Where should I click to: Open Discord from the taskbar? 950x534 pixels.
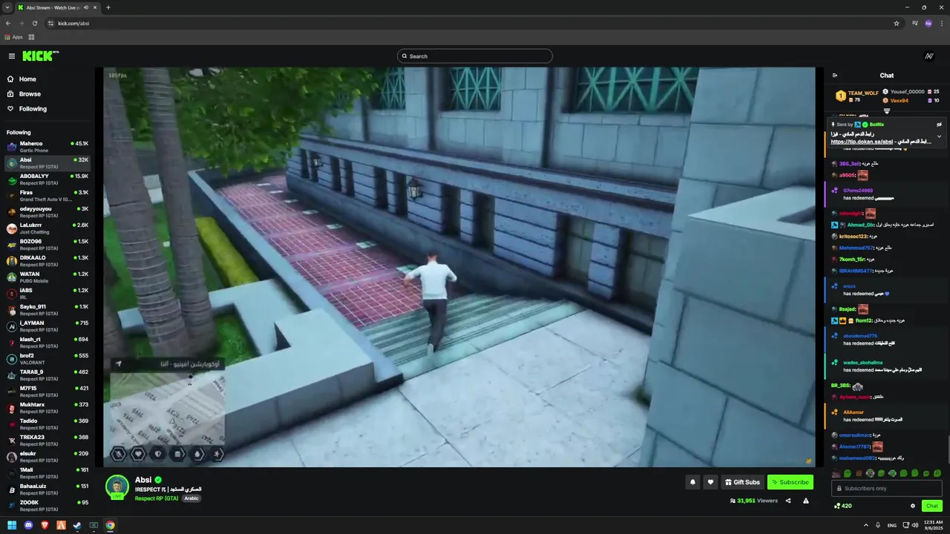click(x=28, y=525)
